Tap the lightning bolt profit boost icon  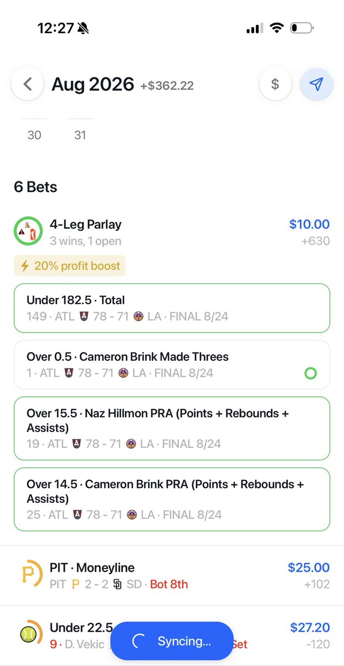coord(24,266)
